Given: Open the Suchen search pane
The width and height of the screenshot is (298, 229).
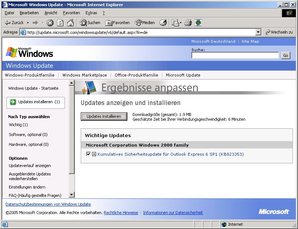Looking at the screenshot, I should coord(90,23).
